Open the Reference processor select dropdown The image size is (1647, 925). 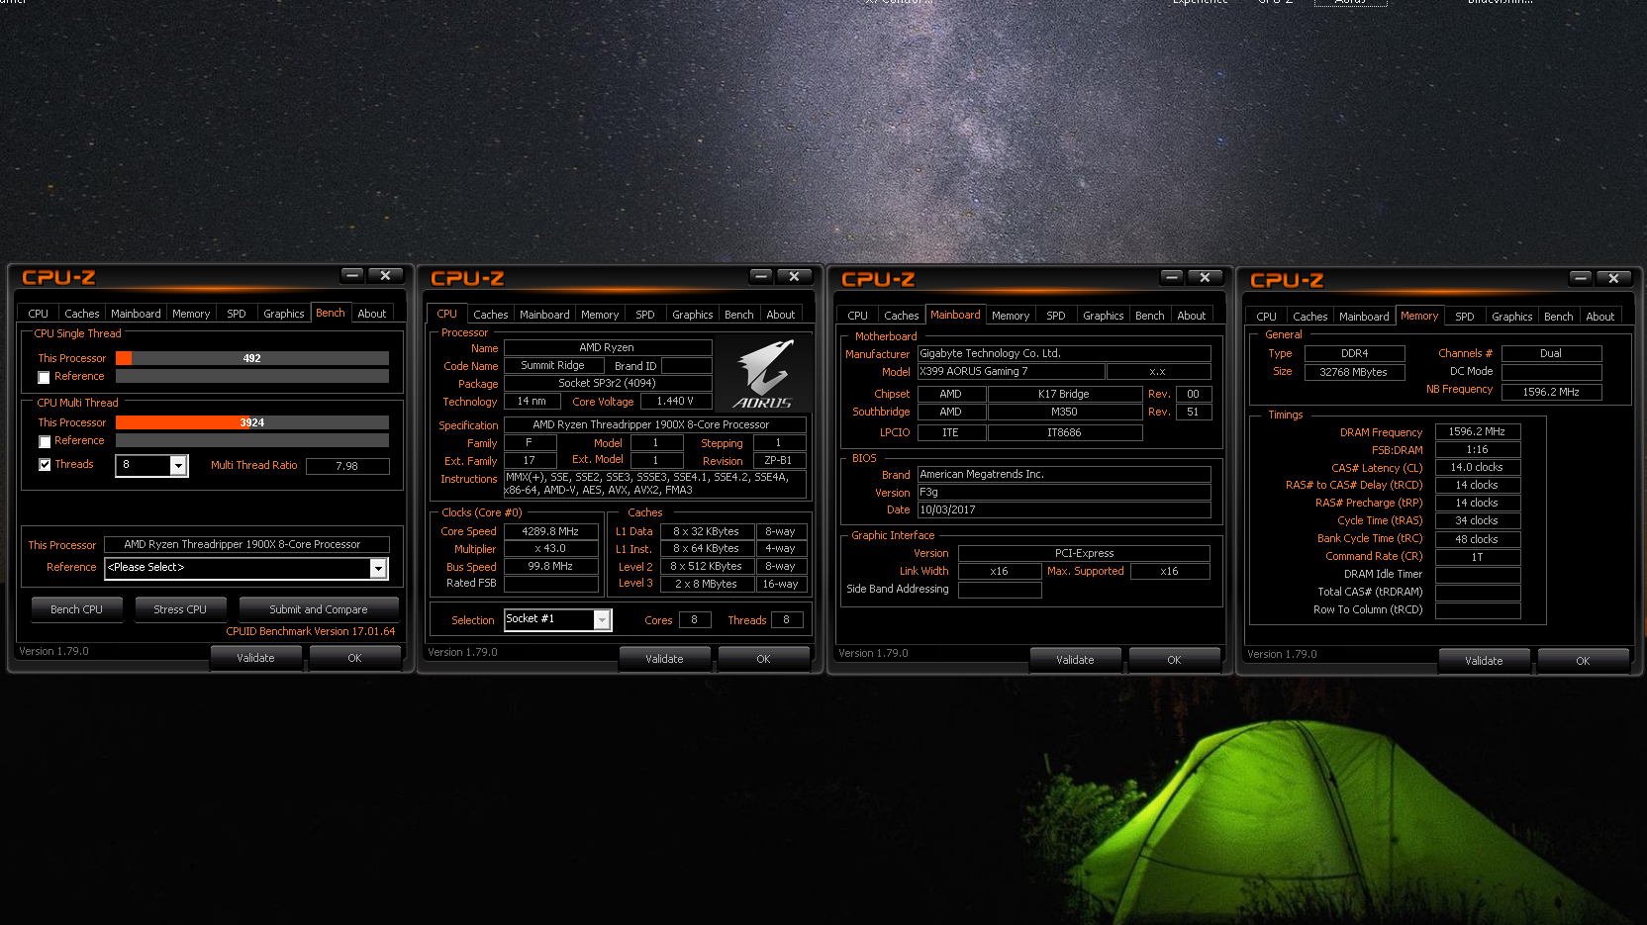(x=377, y=568)
